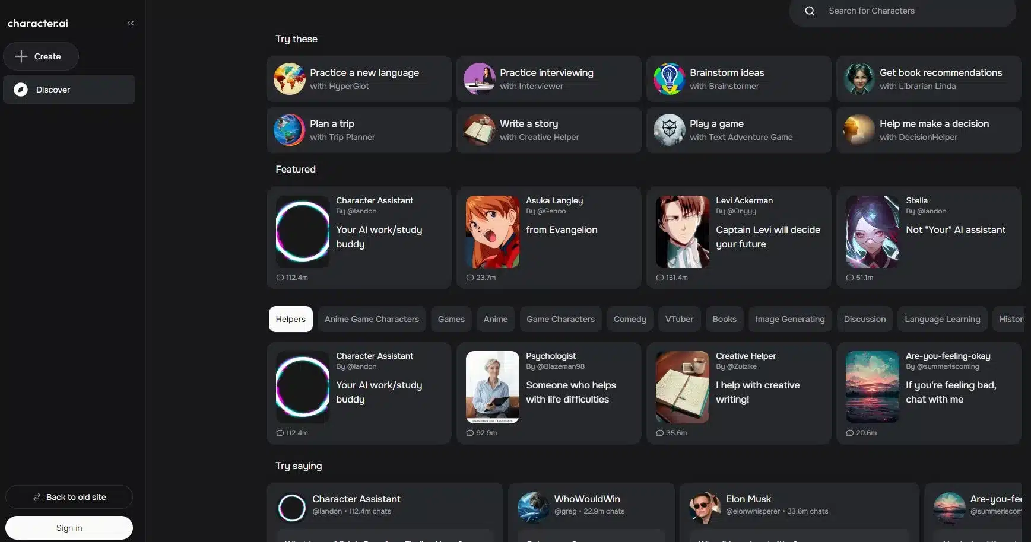Switch to the VTuber tab
This screenshot has height=542, width=1031.
point(679,319)
